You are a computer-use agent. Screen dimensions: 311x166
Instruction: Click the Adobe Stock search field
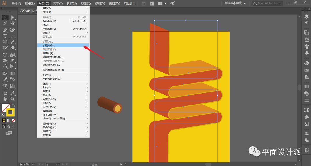269,3
